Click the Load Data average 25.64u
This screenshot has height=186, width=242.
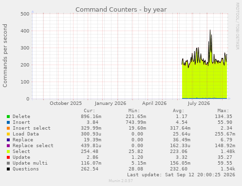[182, 134]
